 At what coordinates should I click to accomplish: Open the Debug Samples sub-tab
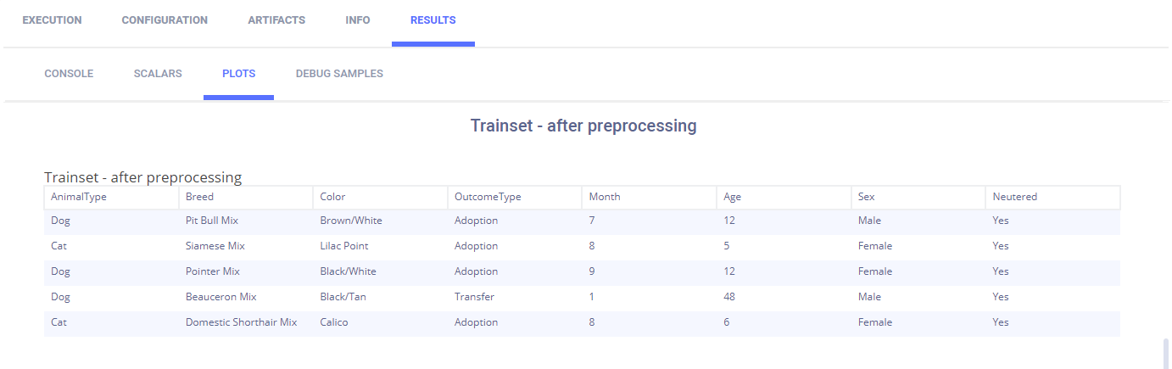[339, 74]
